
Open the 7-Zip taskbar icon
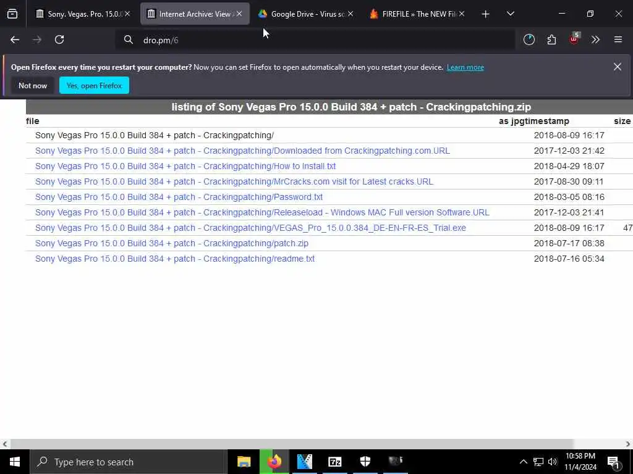pyautogui.click(x=334, y=462)
